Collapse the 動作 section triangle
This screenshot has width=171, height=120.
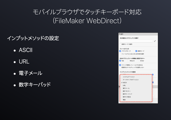click(x=119, y=34)
